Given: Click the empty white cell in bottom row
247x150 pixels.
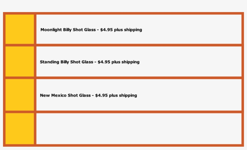Looking at the screenshot, I should [x=139, y=129].
